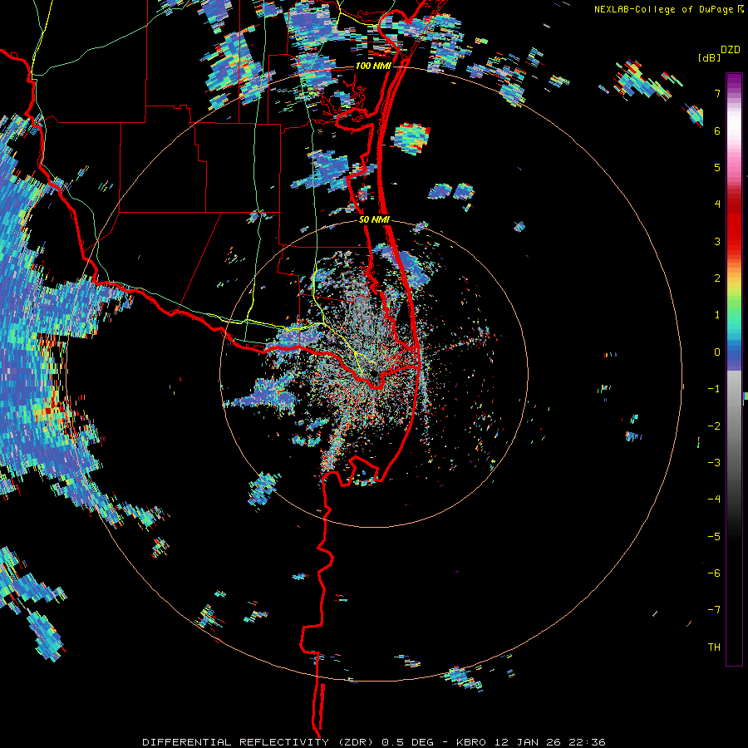Click the [dB] unit label
The height and width of the screenshot is (748, 748).
coord(709,57)
